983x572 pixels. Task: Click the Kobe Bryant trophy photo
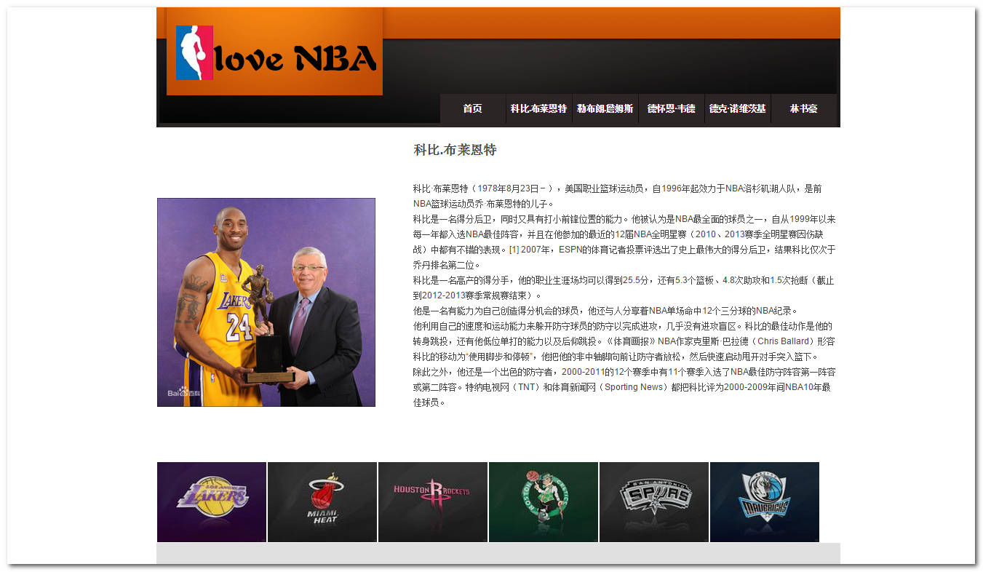266,302
